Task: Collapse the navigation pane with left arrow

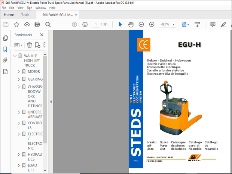Action: 51,102
